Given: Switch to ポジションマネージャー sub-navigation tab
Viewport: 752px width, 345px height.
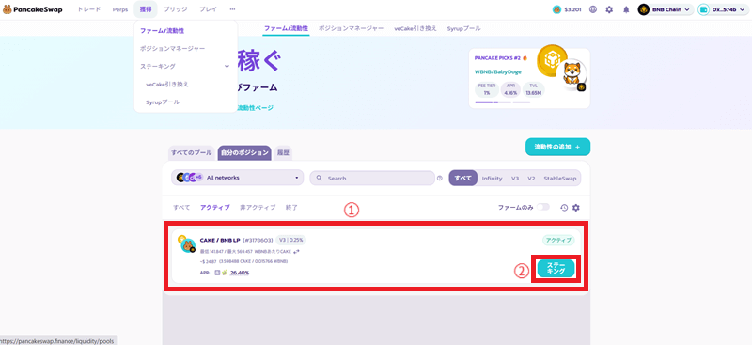Looking at the screenshot, I should point(351,28).
